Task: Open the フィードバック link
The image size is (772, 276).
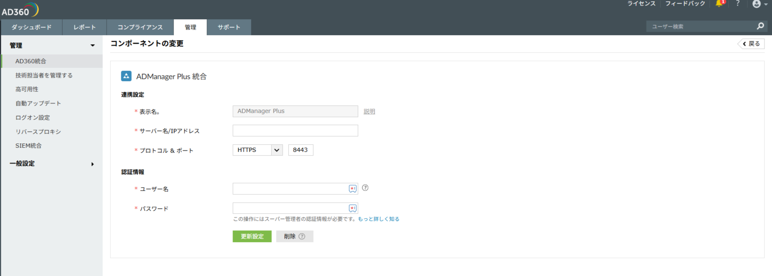Action: tap(685, 3)
